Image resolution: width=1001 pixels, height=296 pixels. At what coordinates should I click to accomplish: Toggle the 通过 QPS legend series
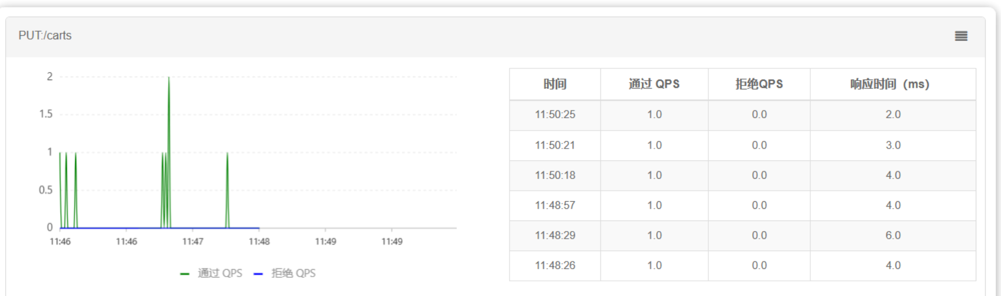220,273
